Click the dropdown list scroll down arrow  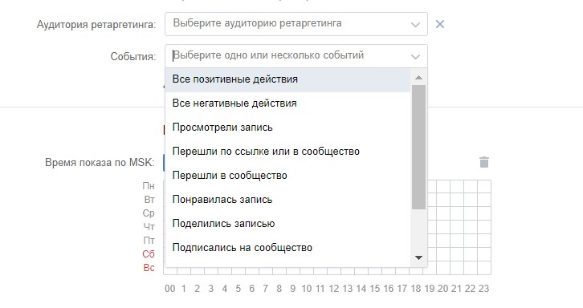418,257
